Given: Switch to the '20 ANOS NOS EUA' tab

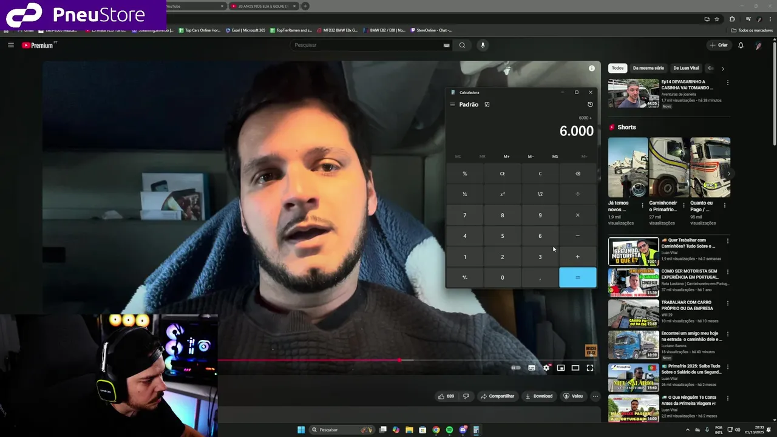Looking at the screenshot, I should (263, 6).
